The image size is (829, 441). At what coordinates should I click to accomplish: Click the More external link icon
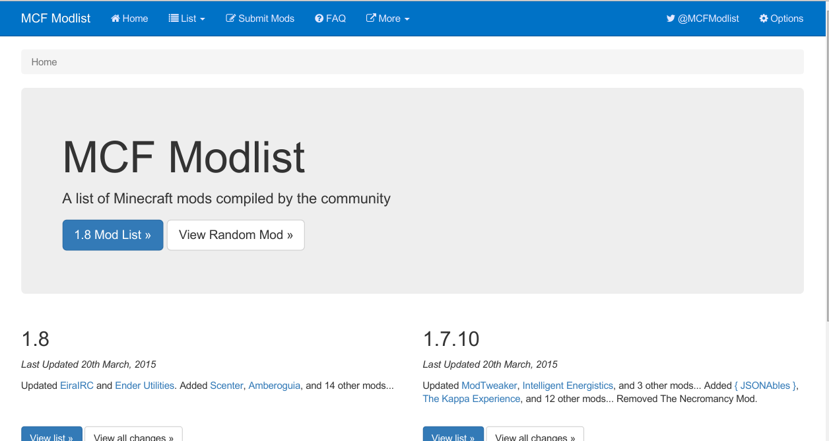[x=371, y=18]
